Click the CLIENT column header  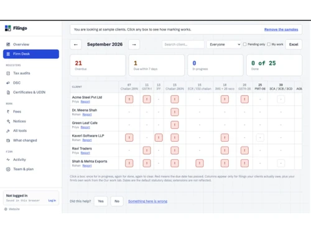tap(77, 87)
